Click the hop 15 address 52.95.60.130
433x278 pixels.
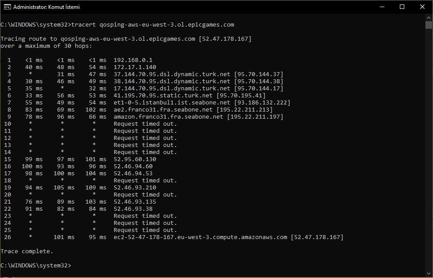135,159
